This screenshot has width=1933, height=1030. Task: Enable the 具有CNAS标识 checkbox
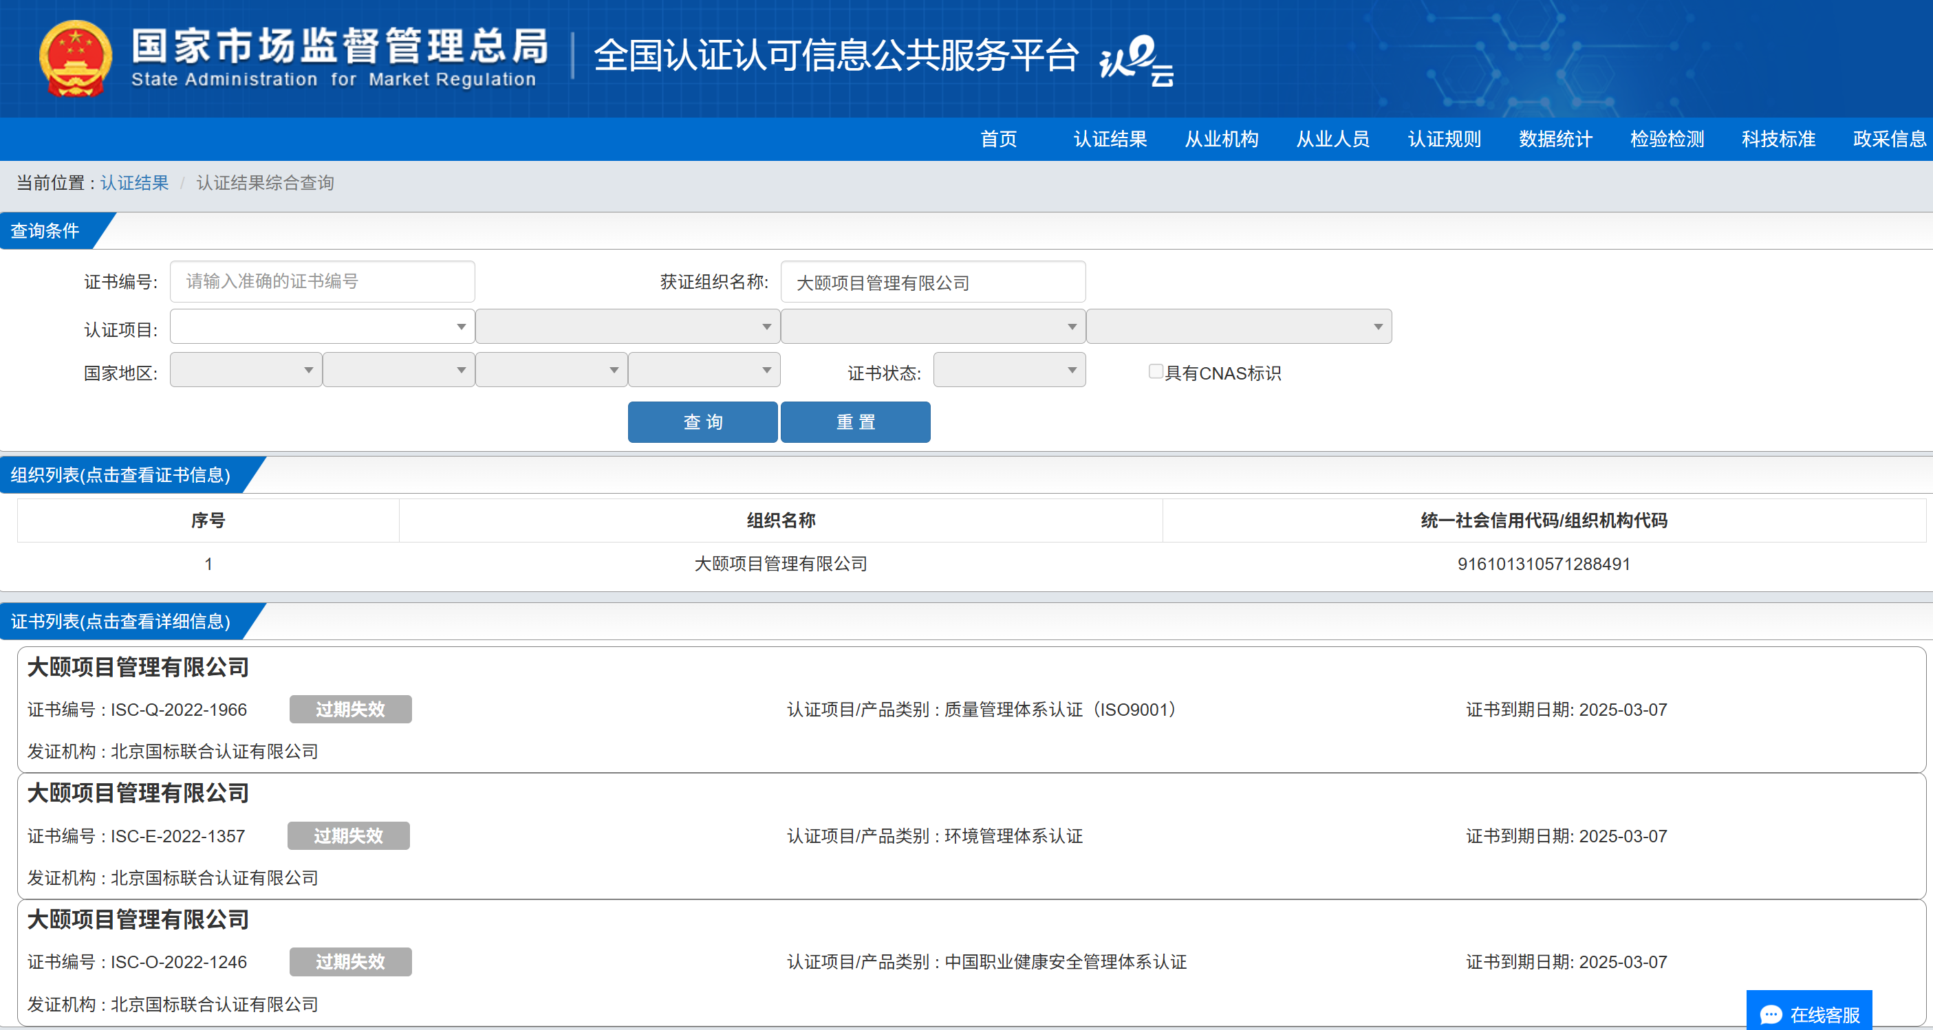coord(1156,371)
